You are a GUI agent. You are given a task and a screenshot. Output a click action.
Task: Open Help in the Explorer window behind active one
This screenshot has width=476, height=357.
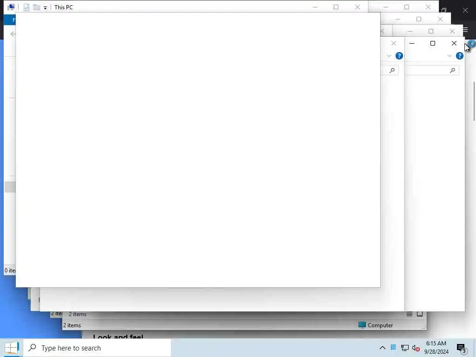tap(399, 56)
